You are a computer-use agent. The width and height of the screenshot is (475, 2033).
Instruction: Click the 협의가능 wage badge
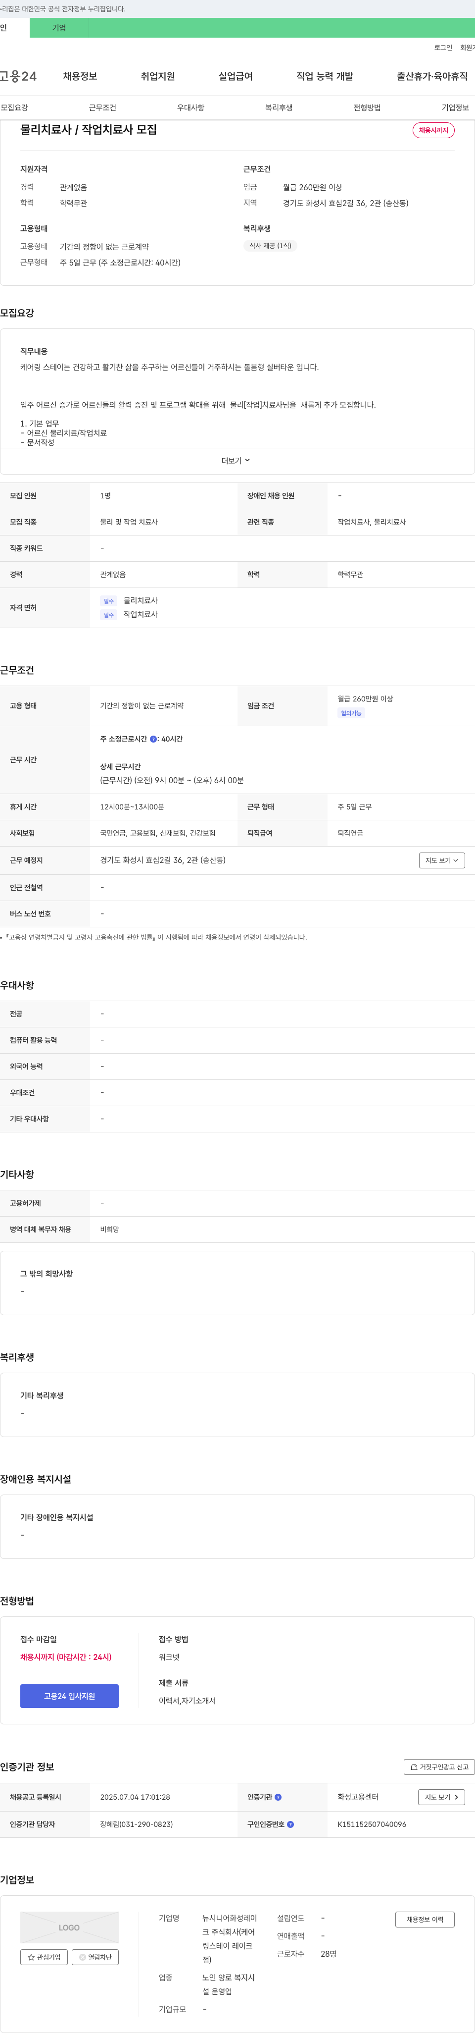pyautogui.click(x=351, y=713)
